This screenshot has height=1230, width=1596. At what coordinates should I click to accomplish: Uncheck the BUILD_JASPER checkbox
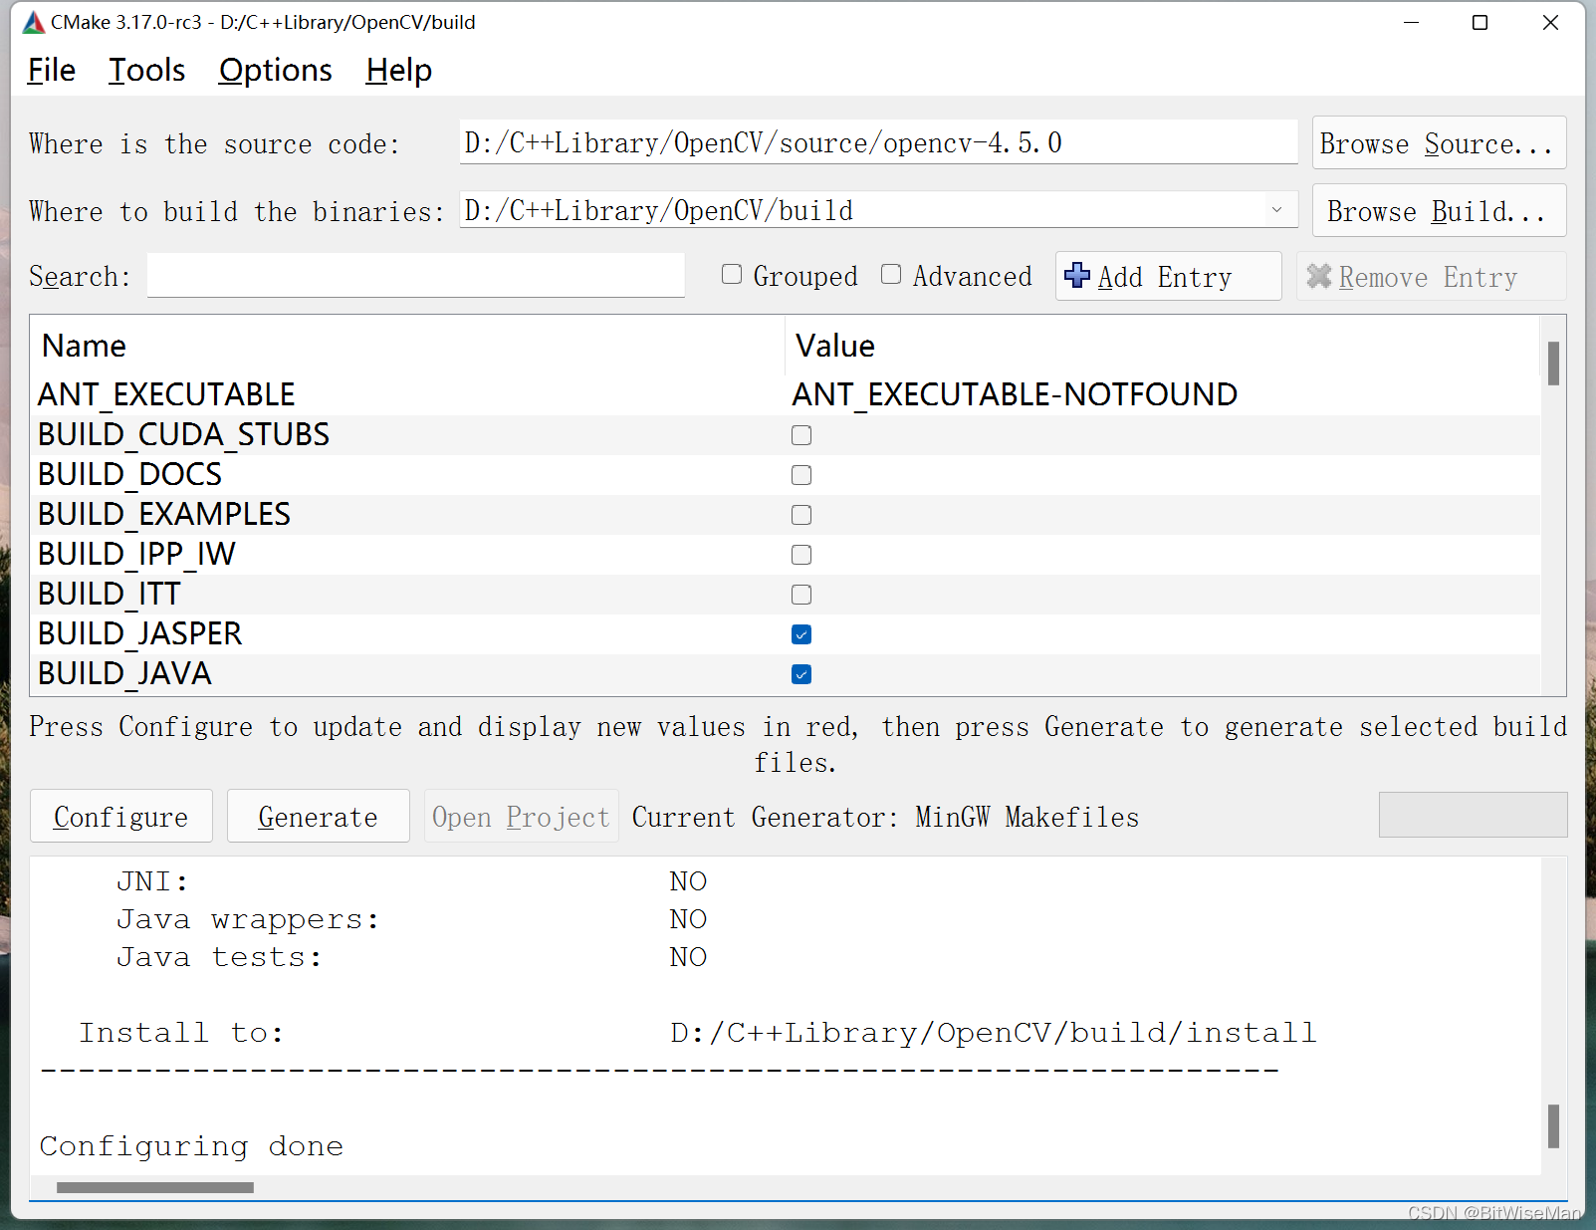(801, 634)
